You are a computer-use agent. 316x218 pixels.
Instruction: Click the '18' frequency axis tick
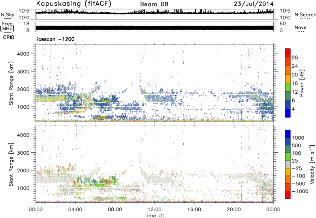(26, 24)
